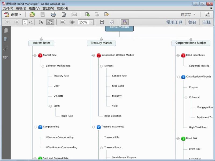The image size is (215, 161).
Task: Open the 文件(F) menu
Action: click(x=8, y=9)
